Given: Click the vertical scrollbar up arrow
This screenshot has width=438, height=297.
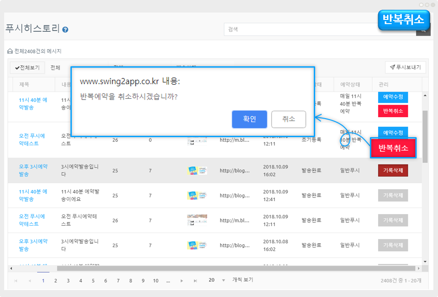Looking at the screenshot, I should coord(425,95).
